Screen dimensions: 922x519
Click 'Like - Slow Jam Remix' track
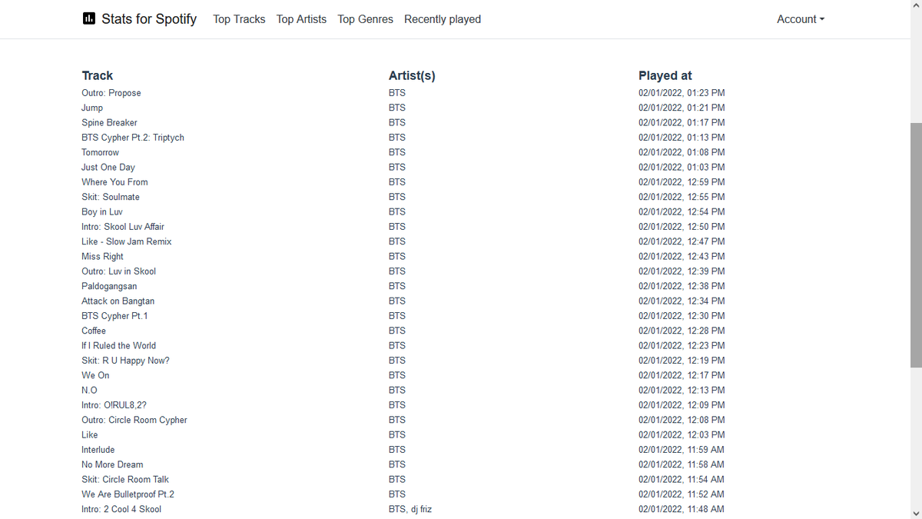pyautogui.click(x=127, y=241)
